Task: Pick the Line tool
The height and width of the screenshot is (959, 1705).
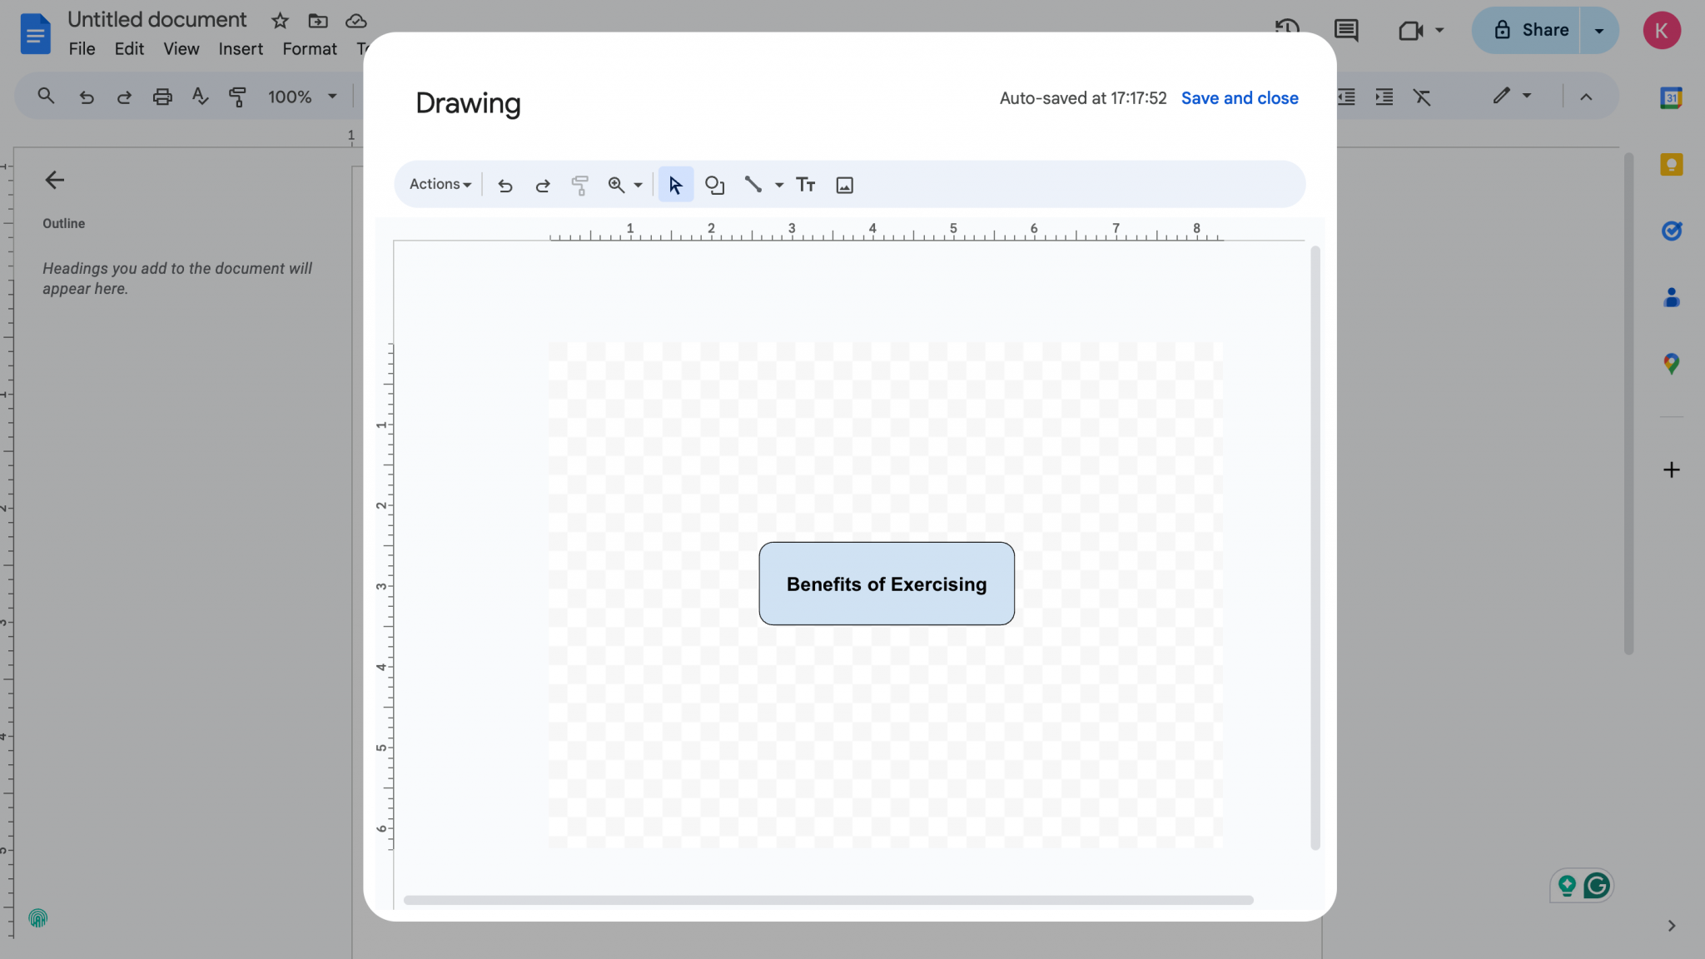Action: (x=753, y=184)
